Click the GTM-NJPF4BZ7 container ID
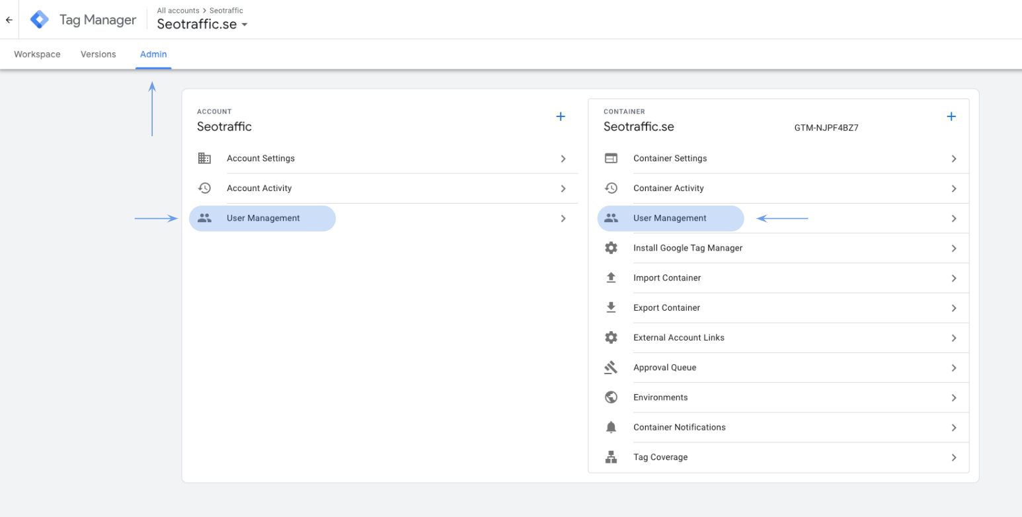Viewport: 1022px width, 517px height. (x=826, y=128)
